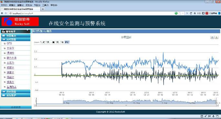Screen dimensions: 221x119
Task: Click the chart print icon button
Action: click(x=212, y=37)
